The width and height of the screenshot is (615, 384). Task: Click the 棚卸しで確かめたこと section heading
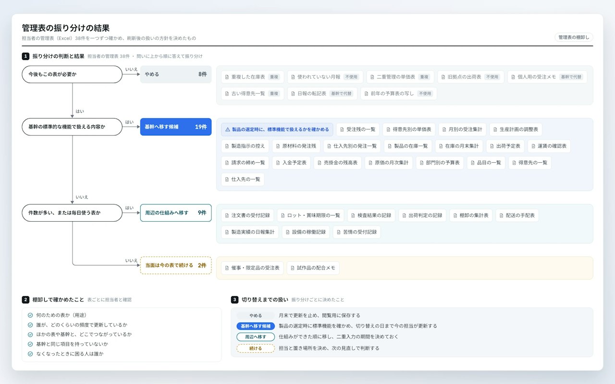58,300
